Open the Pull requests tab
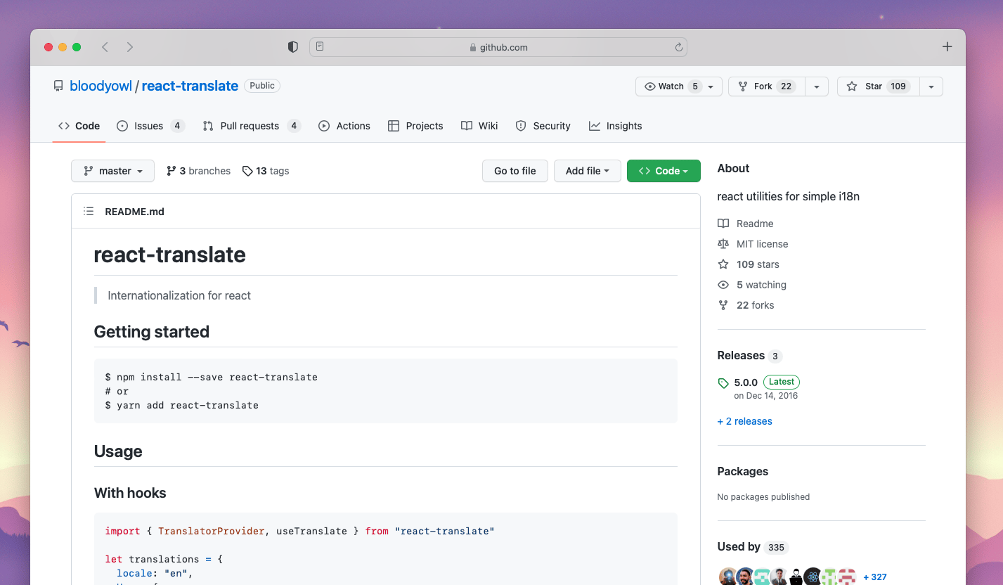This screenshot has height=585, width=1003. [252, 126]
